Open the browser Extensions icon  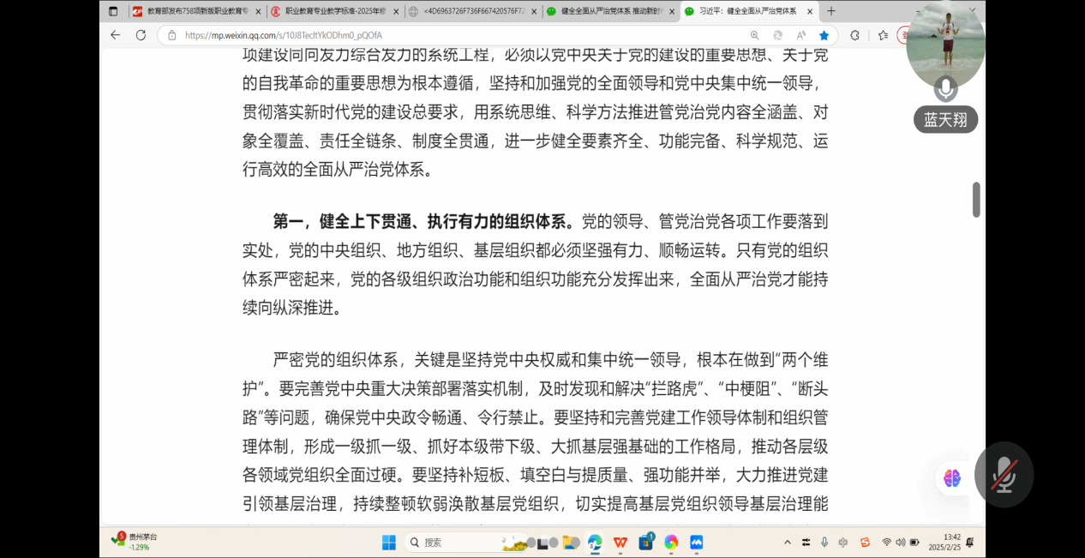click(854, 35)
